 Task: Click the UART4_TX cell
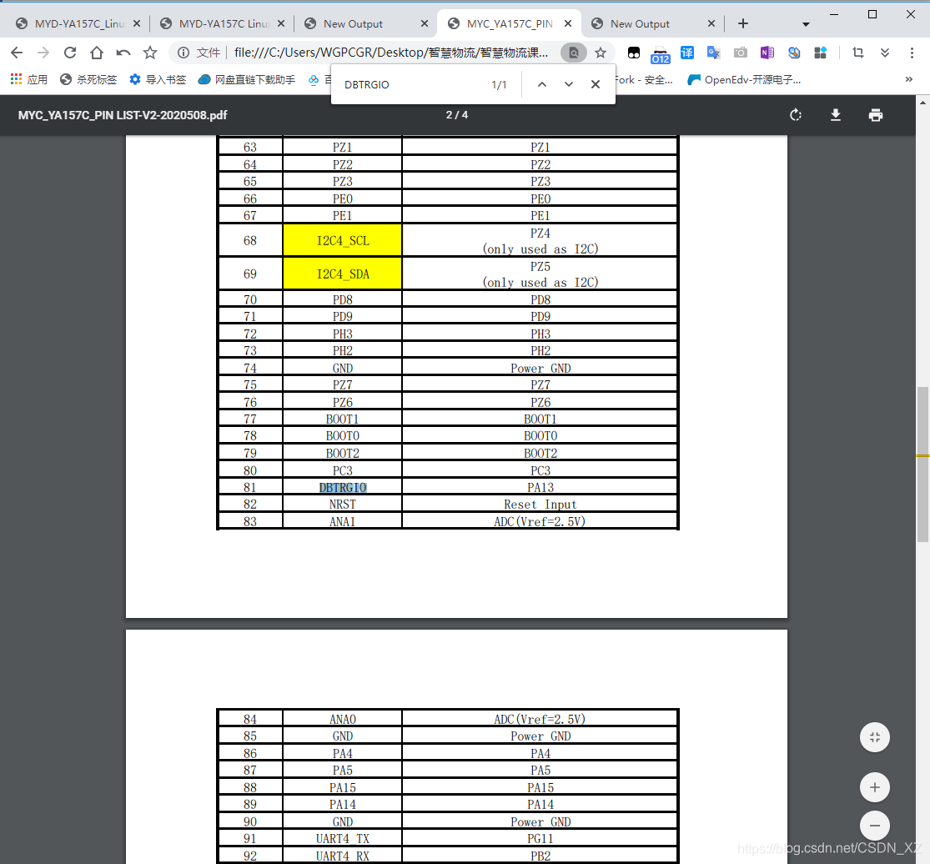click(x=343, y=839)
